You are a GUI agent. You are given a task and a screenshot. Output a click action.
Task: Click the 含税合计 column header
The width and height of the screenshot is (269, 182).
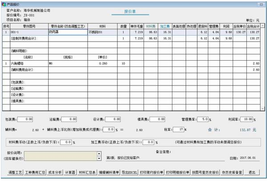point(253,26)
